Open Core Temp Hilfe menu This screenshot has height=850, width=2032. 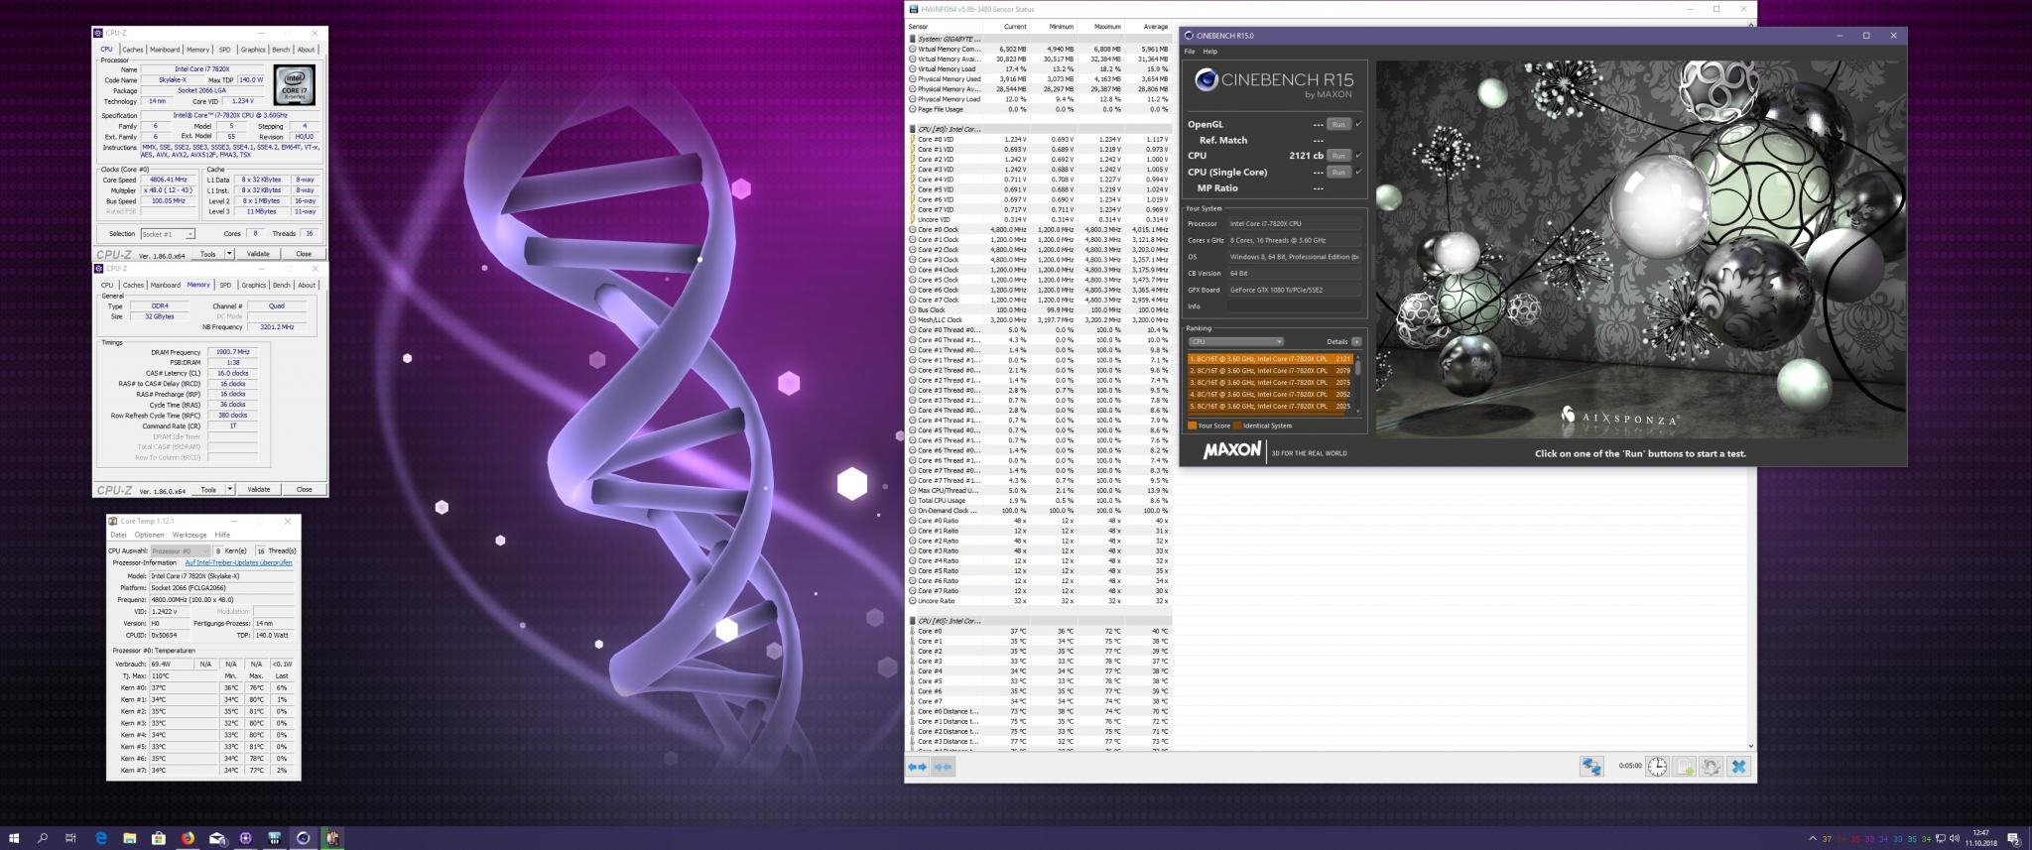tap(222, 535)
